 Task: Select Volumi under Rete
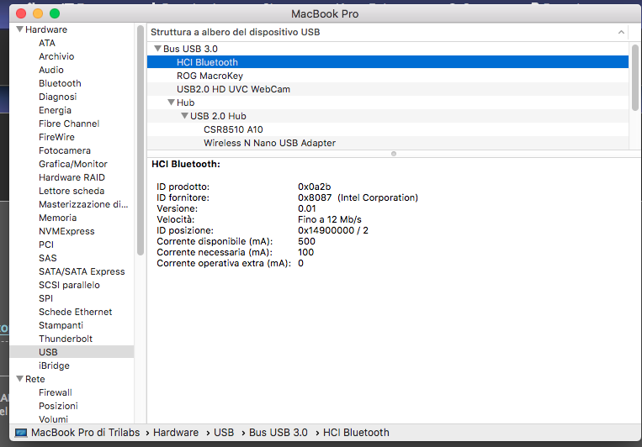coord(53,419)
